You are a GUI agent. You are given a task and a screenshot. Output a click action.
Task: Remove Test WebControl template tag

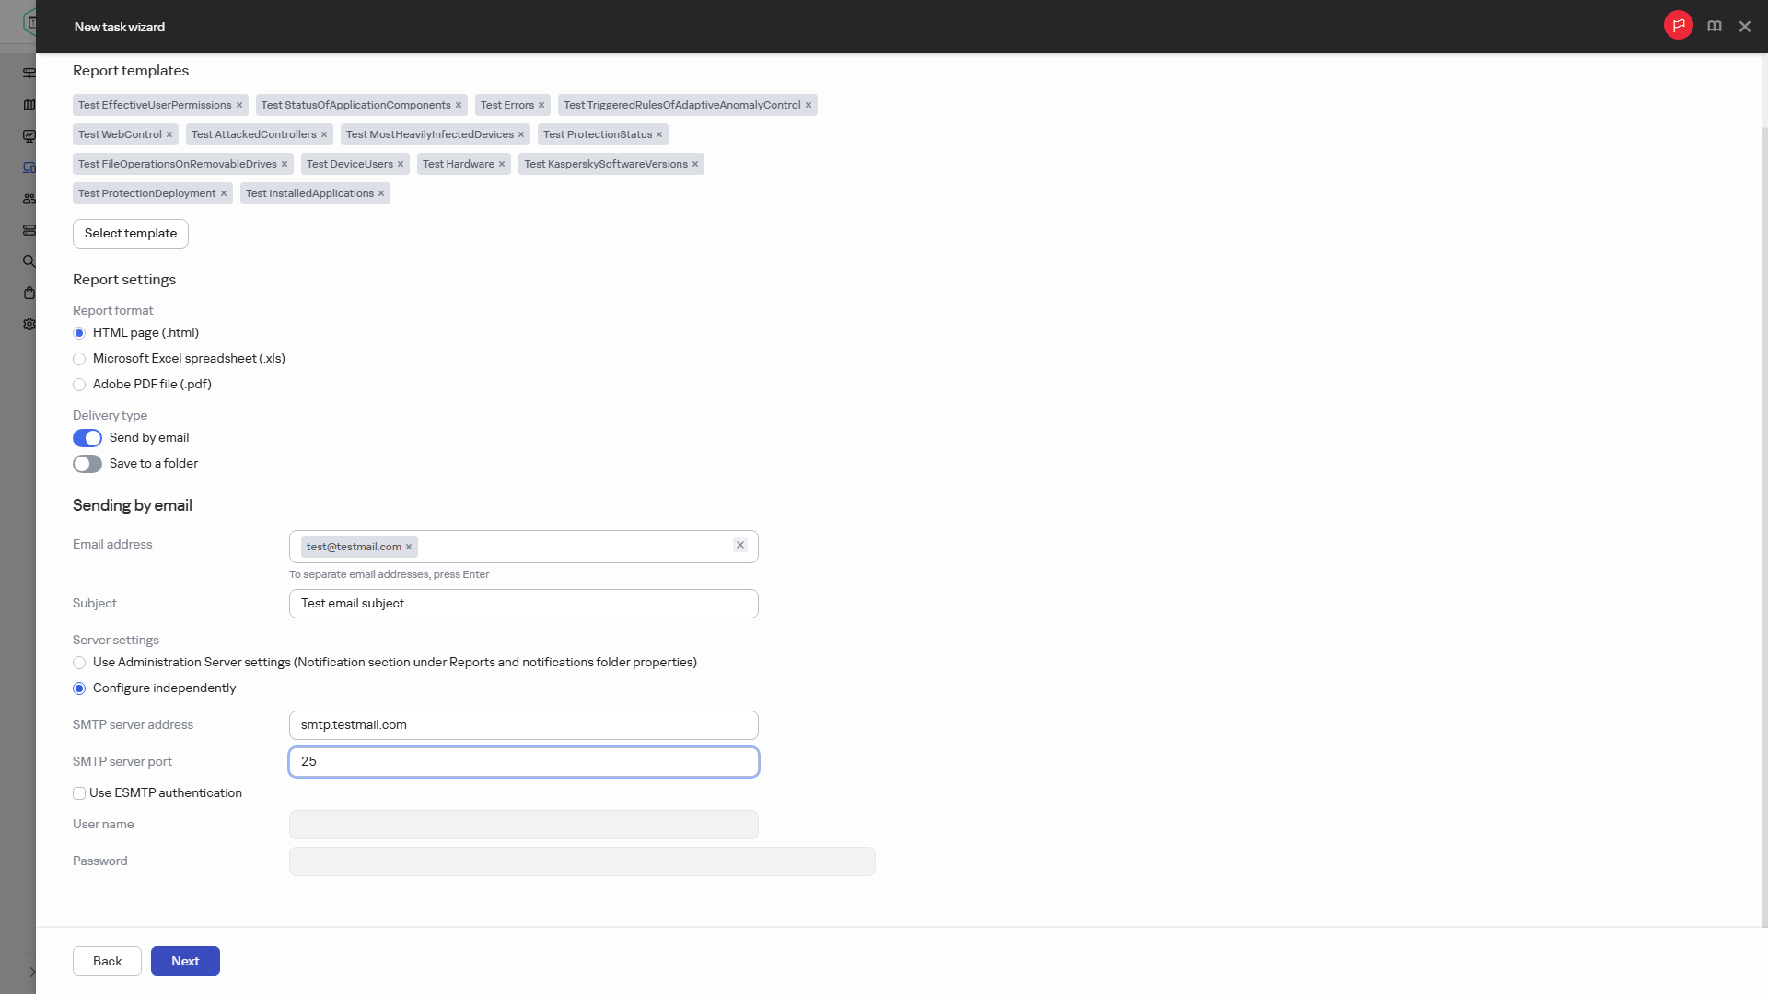click(169, 135)
